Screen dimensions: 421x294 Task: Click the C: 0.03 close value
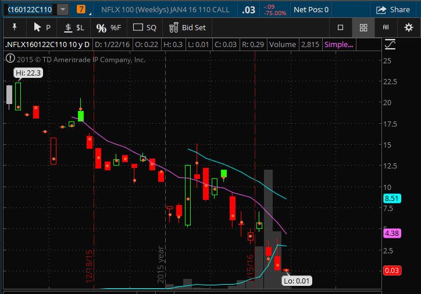(225, 45)
